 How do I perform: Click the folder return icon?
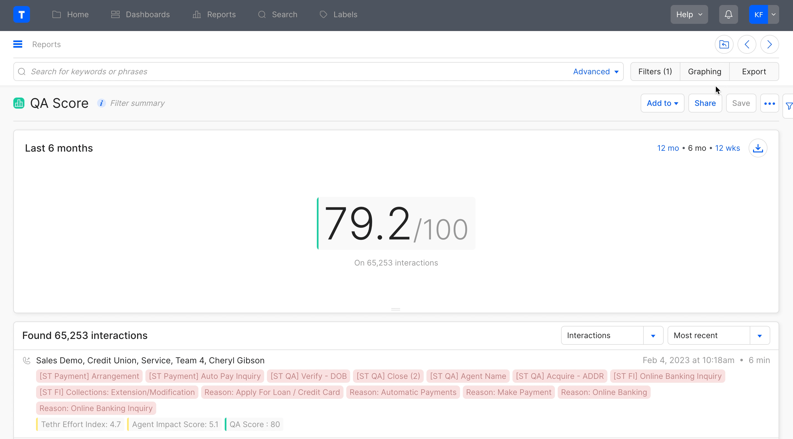[724, 45]
